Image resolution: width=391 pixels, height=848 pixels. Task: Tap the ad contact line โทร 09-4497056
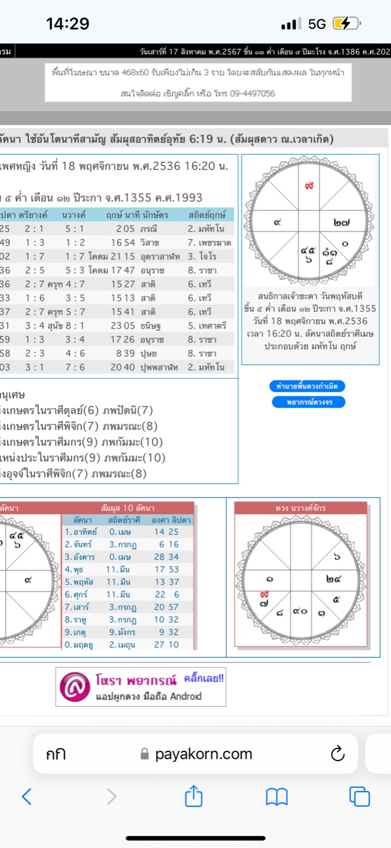[x=197, y=93]
